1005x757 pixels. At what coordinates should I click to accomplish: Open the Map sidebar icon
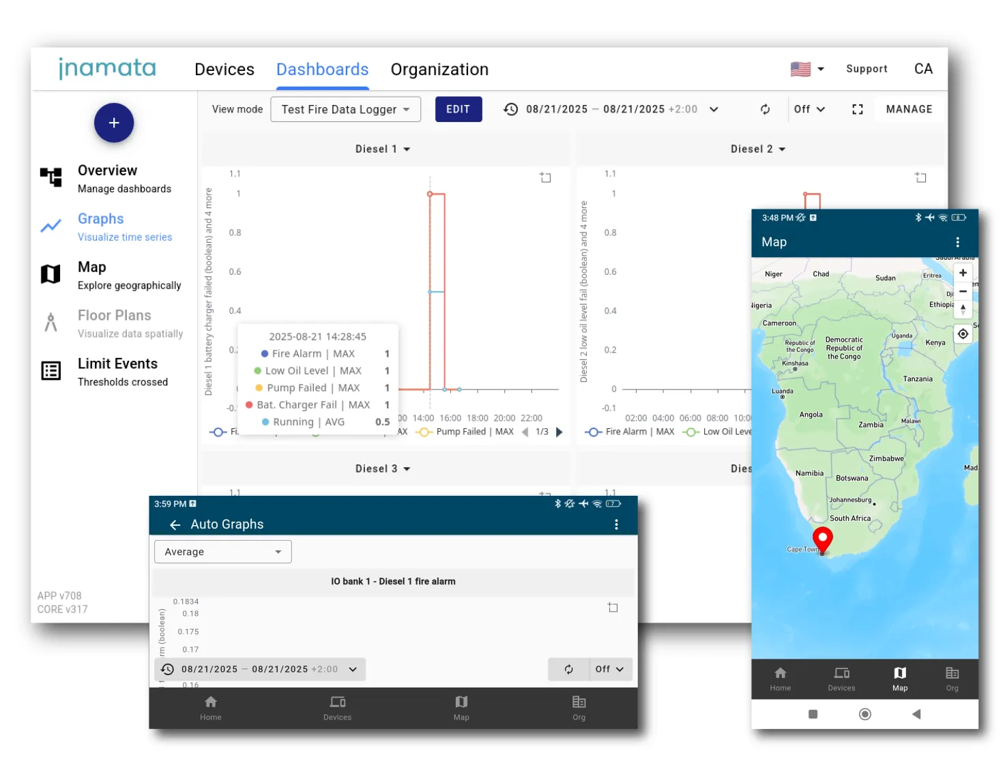[51, 274]
